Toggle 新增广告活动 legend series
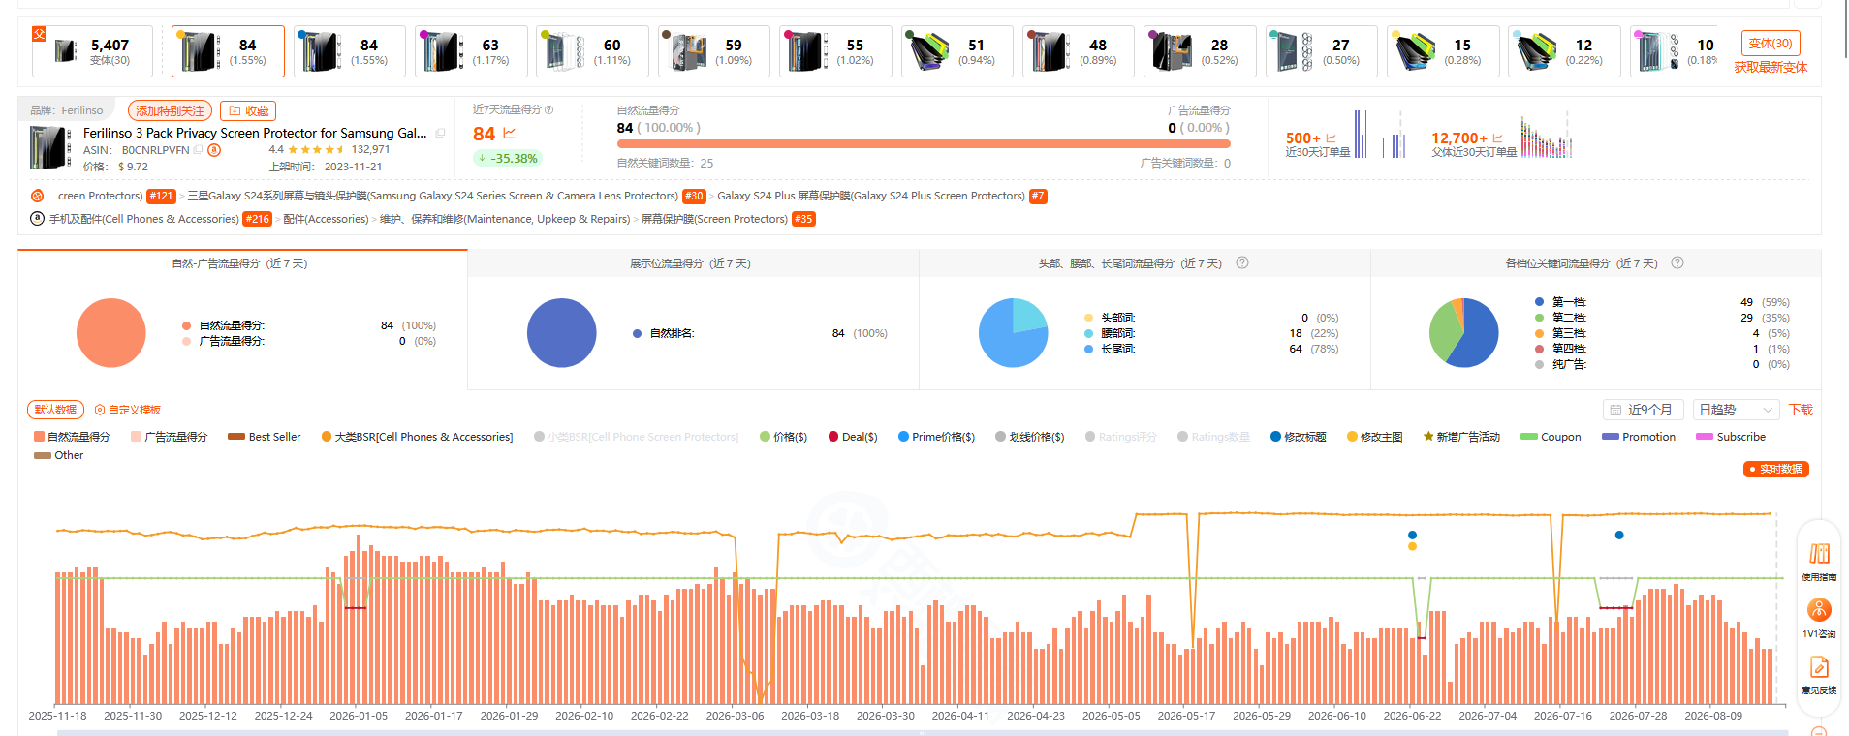The image size is (1849, 736). click(x=1461, y=437)
